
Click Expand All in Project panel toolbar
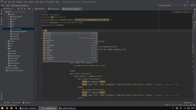click(22, 9)
